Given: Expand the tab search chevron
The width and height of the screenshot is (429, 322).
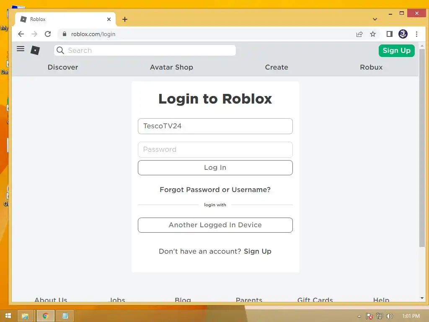Looking at the screenshot, I should pyautogui.click(x=375, y=19).
